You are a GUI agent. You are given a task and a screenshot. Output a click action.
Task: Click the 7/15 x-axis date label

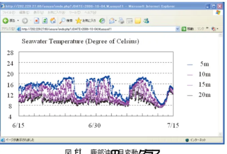[x=173, y=125]
